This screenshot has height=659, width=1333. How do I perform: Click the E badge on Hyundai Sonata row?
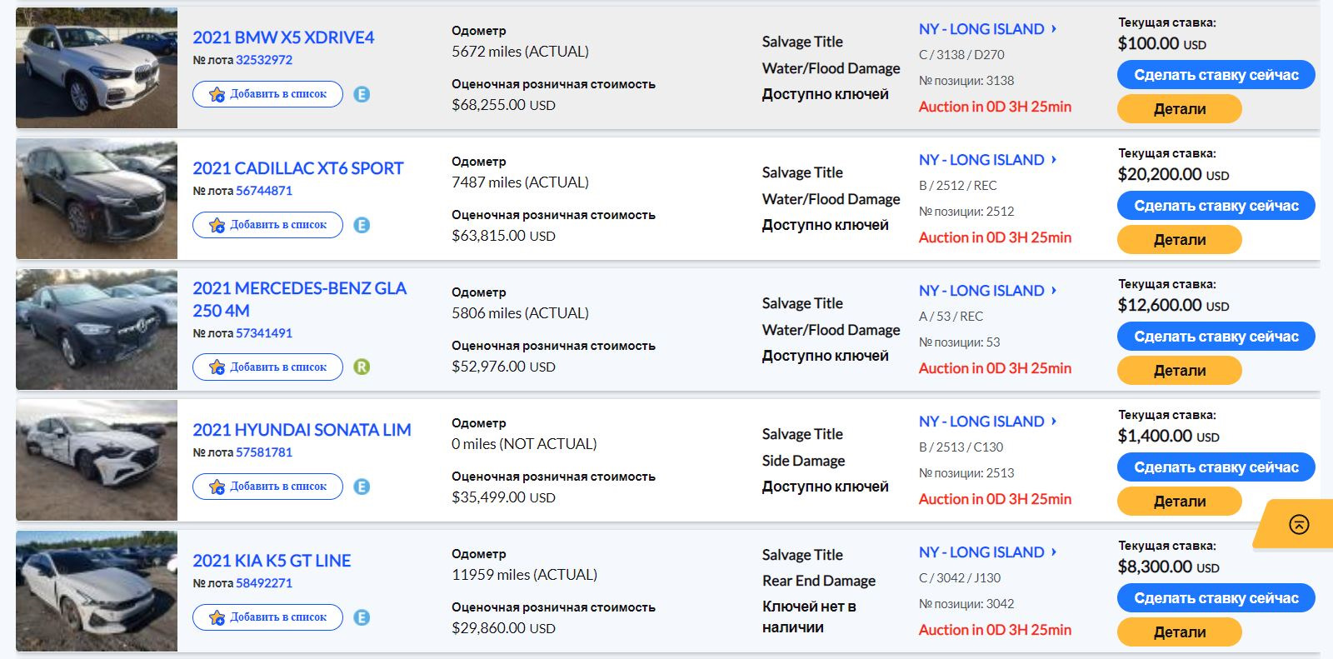tap(362, 487)
